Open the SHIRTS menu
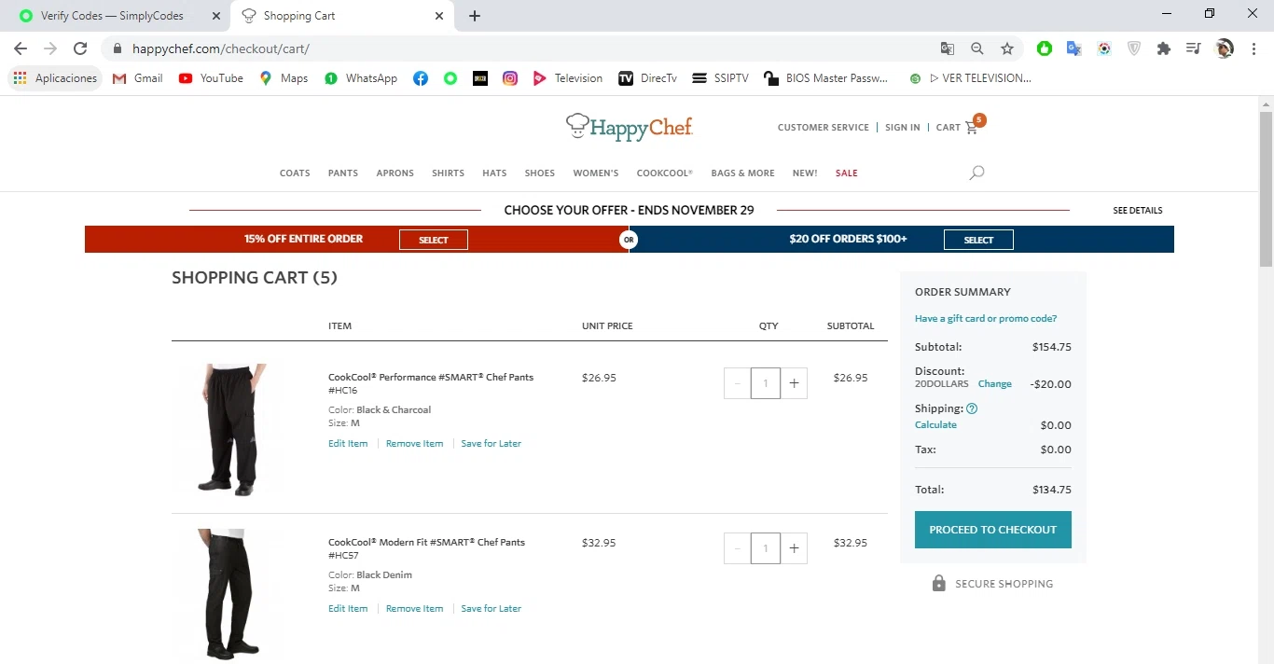The height and width of the screenshot is (664, 1274). click(x=448, y=173)
